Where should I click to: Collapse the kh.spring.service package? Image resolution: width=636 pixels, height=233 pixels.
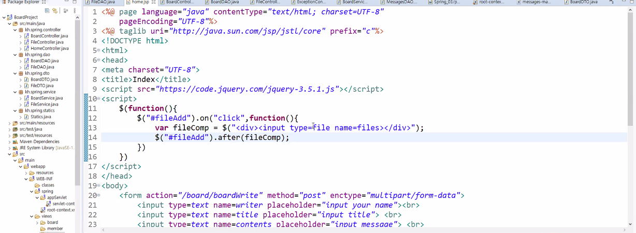[15, 92]
